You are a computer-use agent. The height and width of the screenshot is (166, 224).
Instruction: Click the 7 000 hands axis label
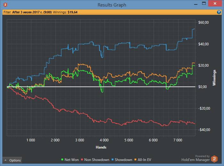[178, 140]
